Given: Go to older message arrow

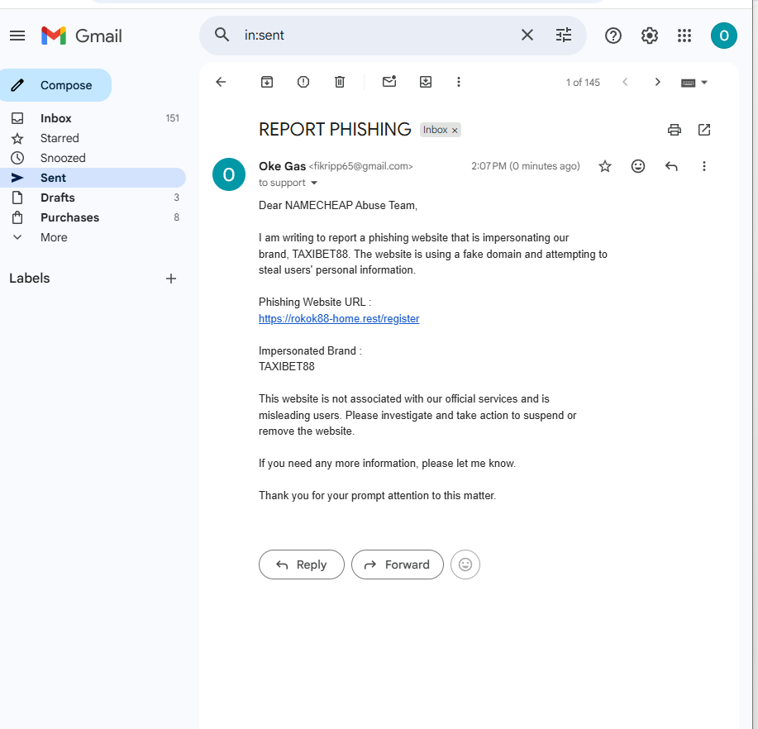Looking at the screenshot, I should [x=657, y=82].
